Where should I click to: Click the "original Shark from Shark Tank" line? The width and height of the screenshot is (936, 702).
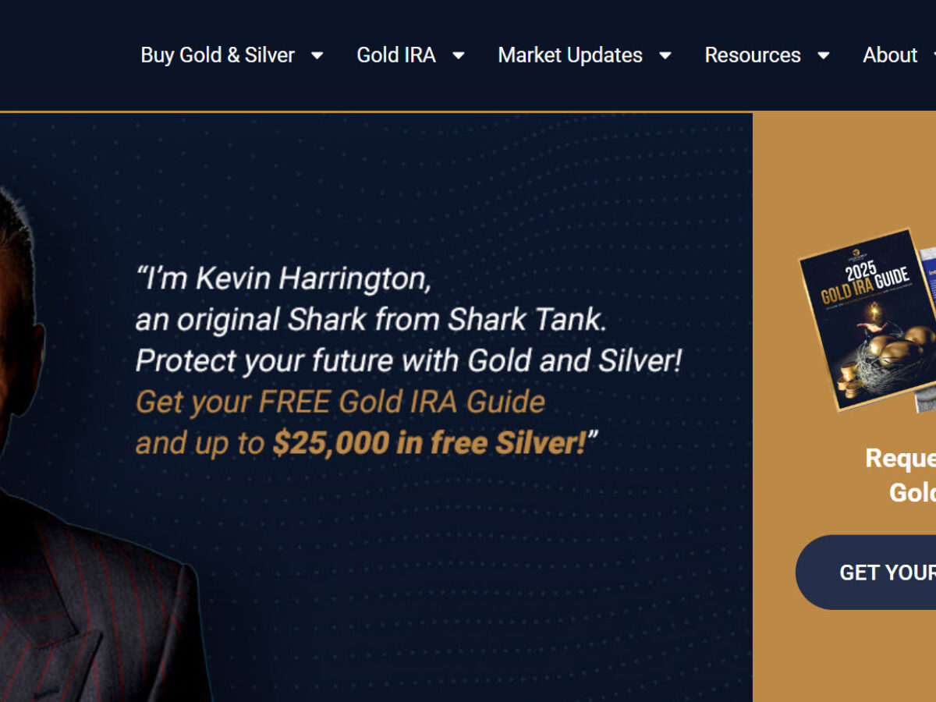[370, 320]
